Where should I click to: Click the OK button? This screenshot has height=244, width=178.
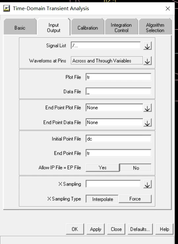coord(75,229)
